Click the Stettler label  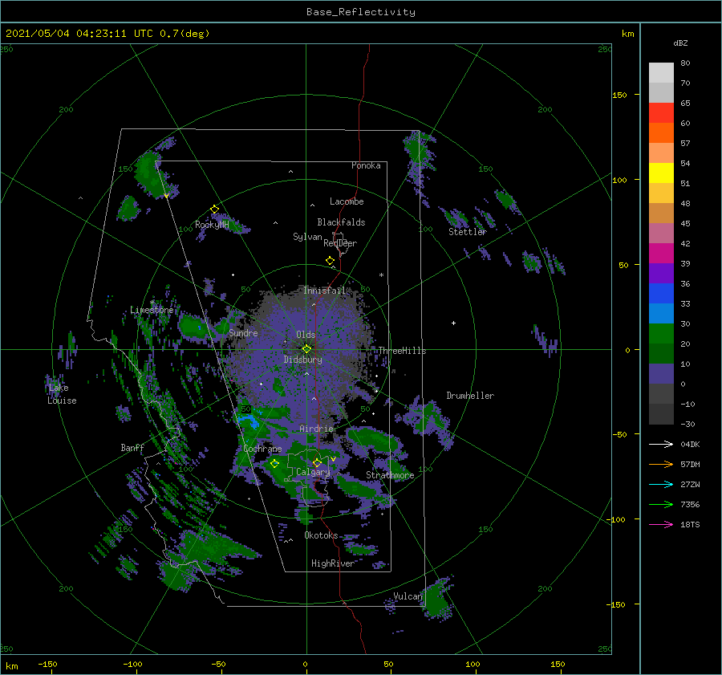[468, 232]
